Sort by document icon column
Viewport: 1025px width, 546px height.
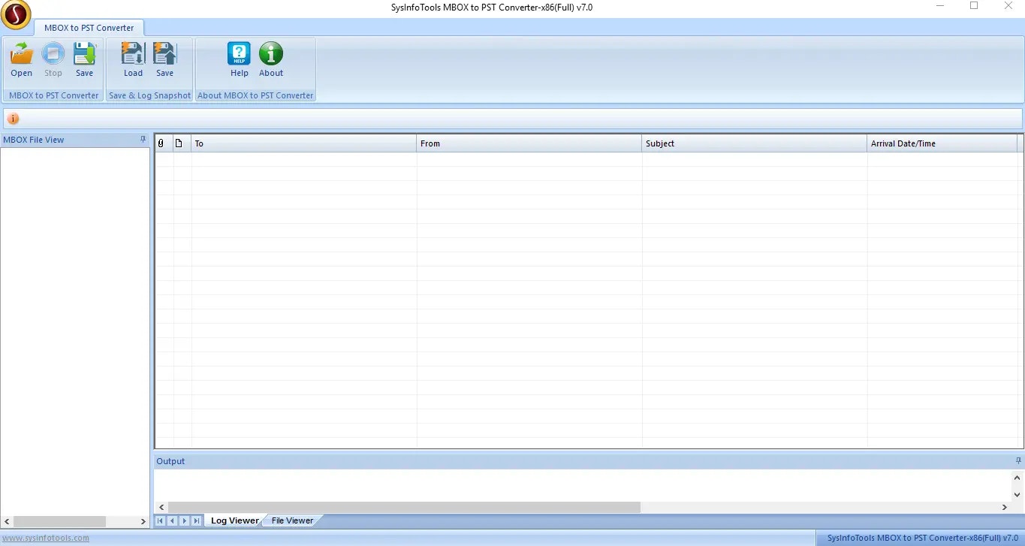pyautogui.click(x=182, y=143)
